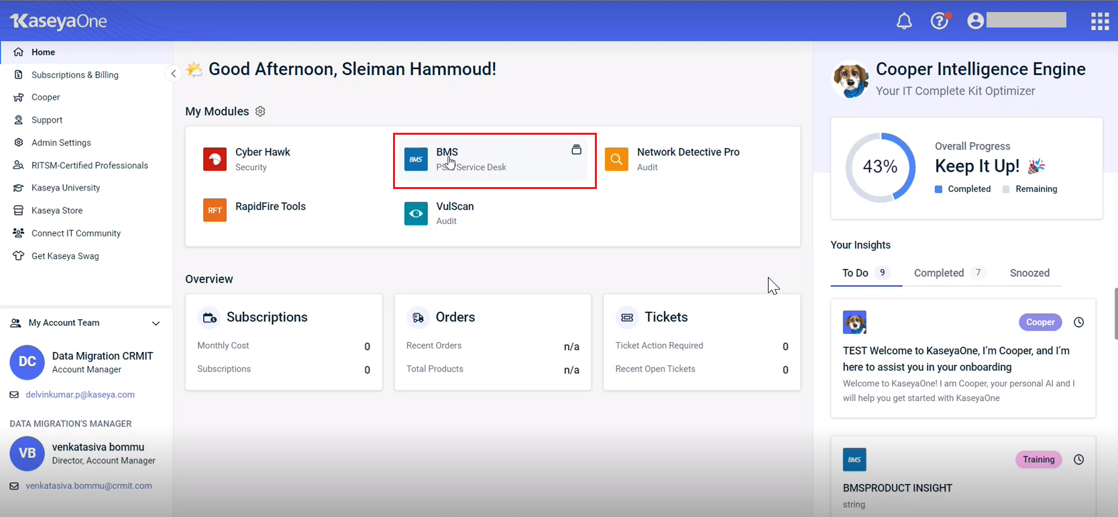Click the RapidFire Tools RFT icon
1118x517 pixels.
215,210
